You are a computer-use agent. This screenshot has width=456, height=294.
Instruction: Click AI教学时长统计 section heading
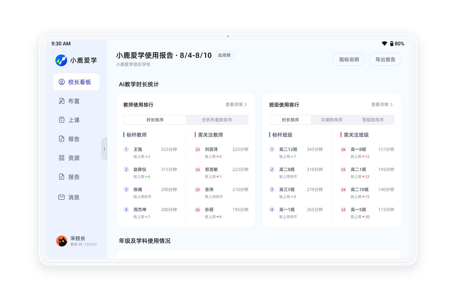[x=139, y=84]
